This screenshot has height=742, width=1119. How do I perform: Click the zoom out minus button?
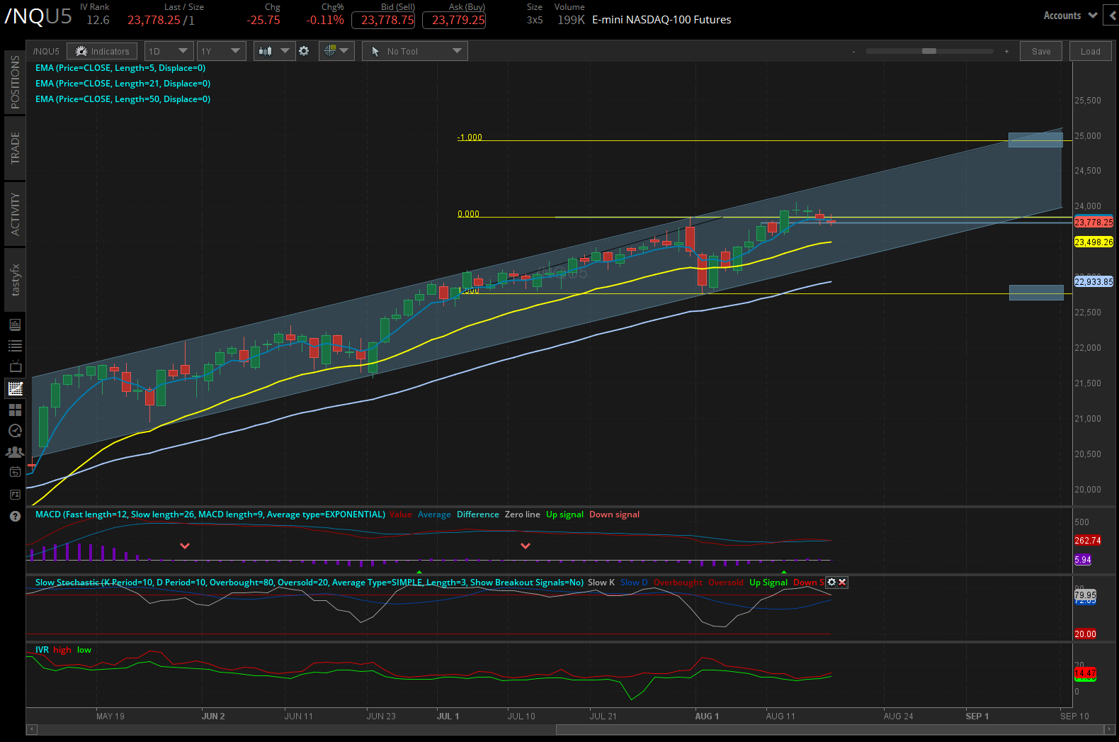pyautogui.click(x=853, y=51)
